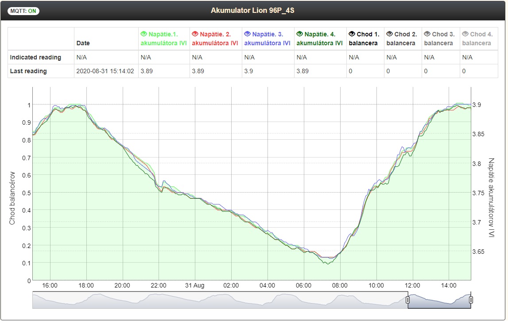Click right handle of range selector

471,300
